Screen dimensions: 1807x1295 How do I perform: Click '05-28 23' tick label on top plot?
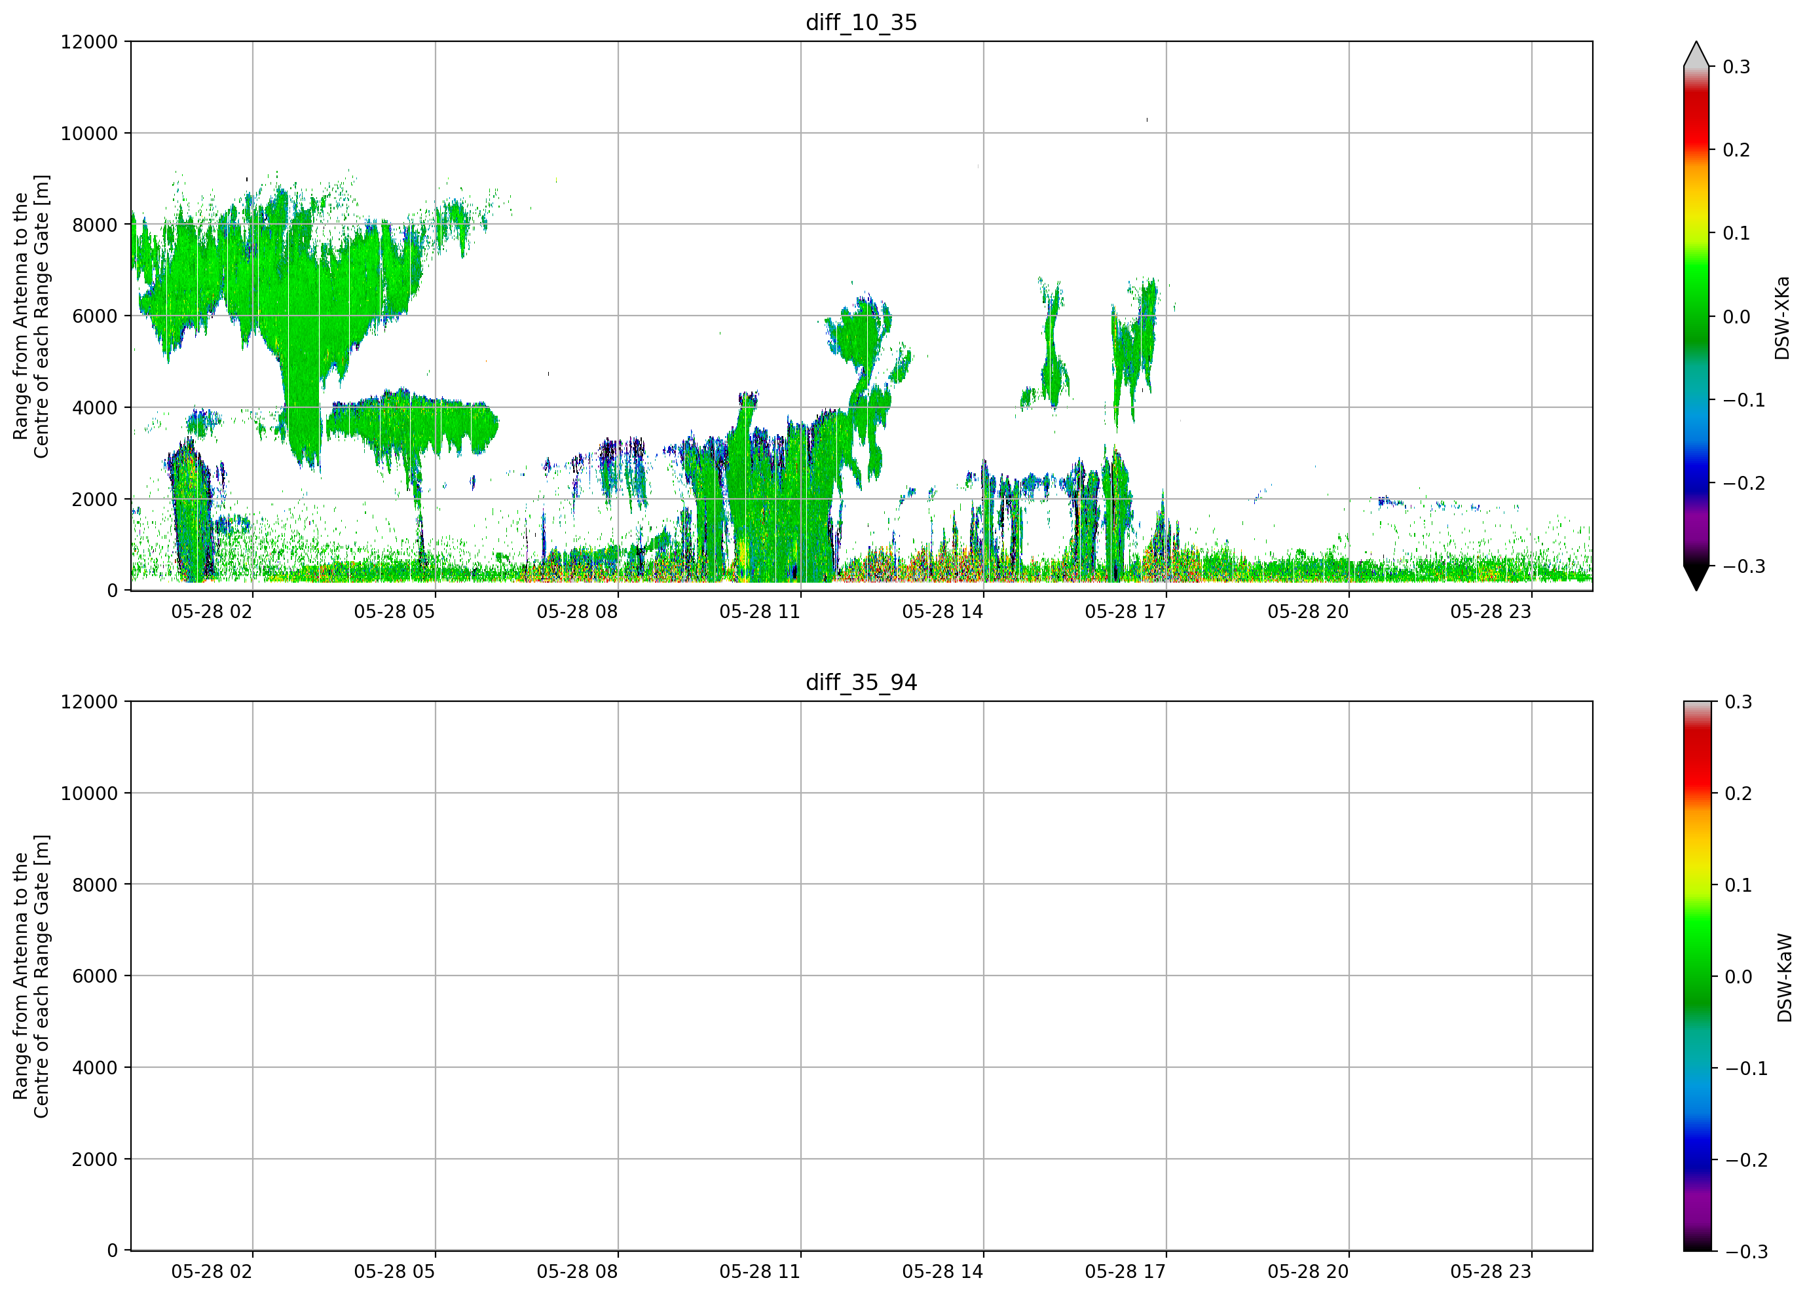1491,611
